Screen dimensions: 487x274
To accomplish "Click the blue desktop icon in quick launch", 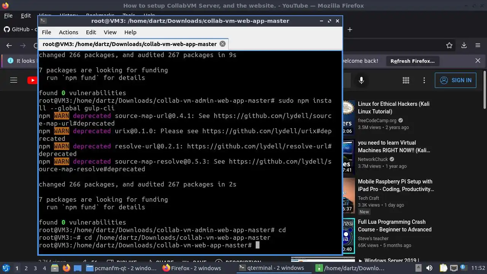I will (x=78, y=268).
